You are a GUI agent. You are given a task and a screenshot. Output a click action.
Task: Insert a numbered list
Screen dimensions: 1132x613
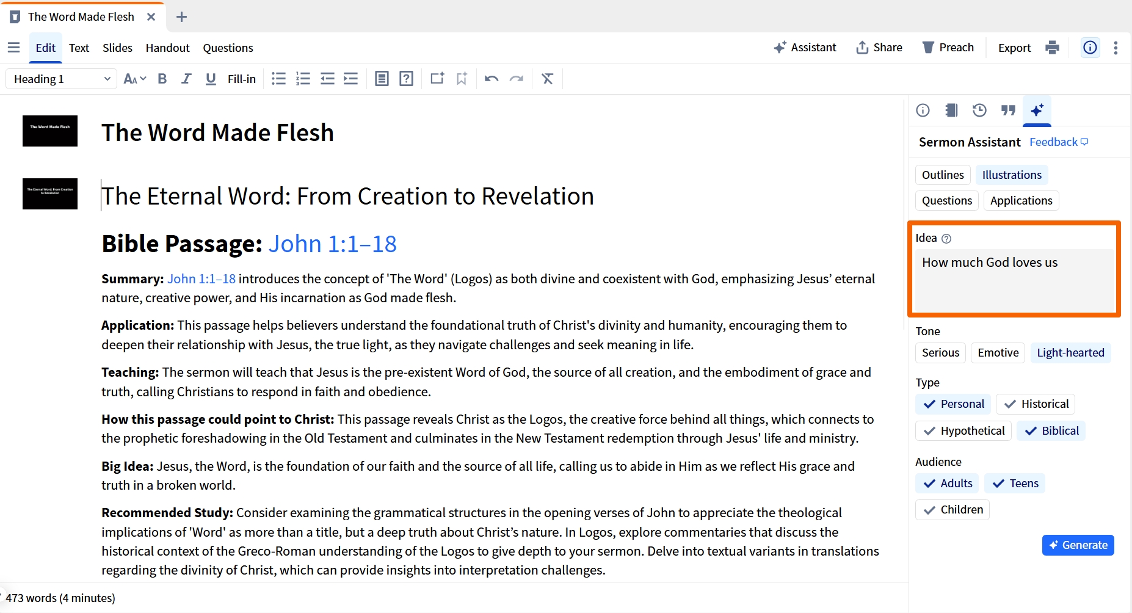pos(303,79)
